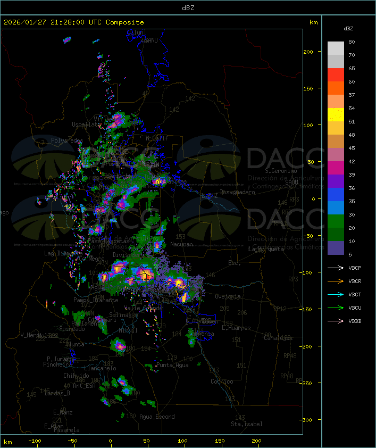Click the VBCR legend label
376x448 pixels.
click(x=355, y=281)
